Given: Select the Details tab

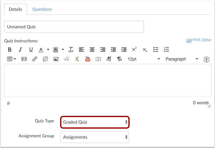Looking at the screenshot, I should coord(16,9).
